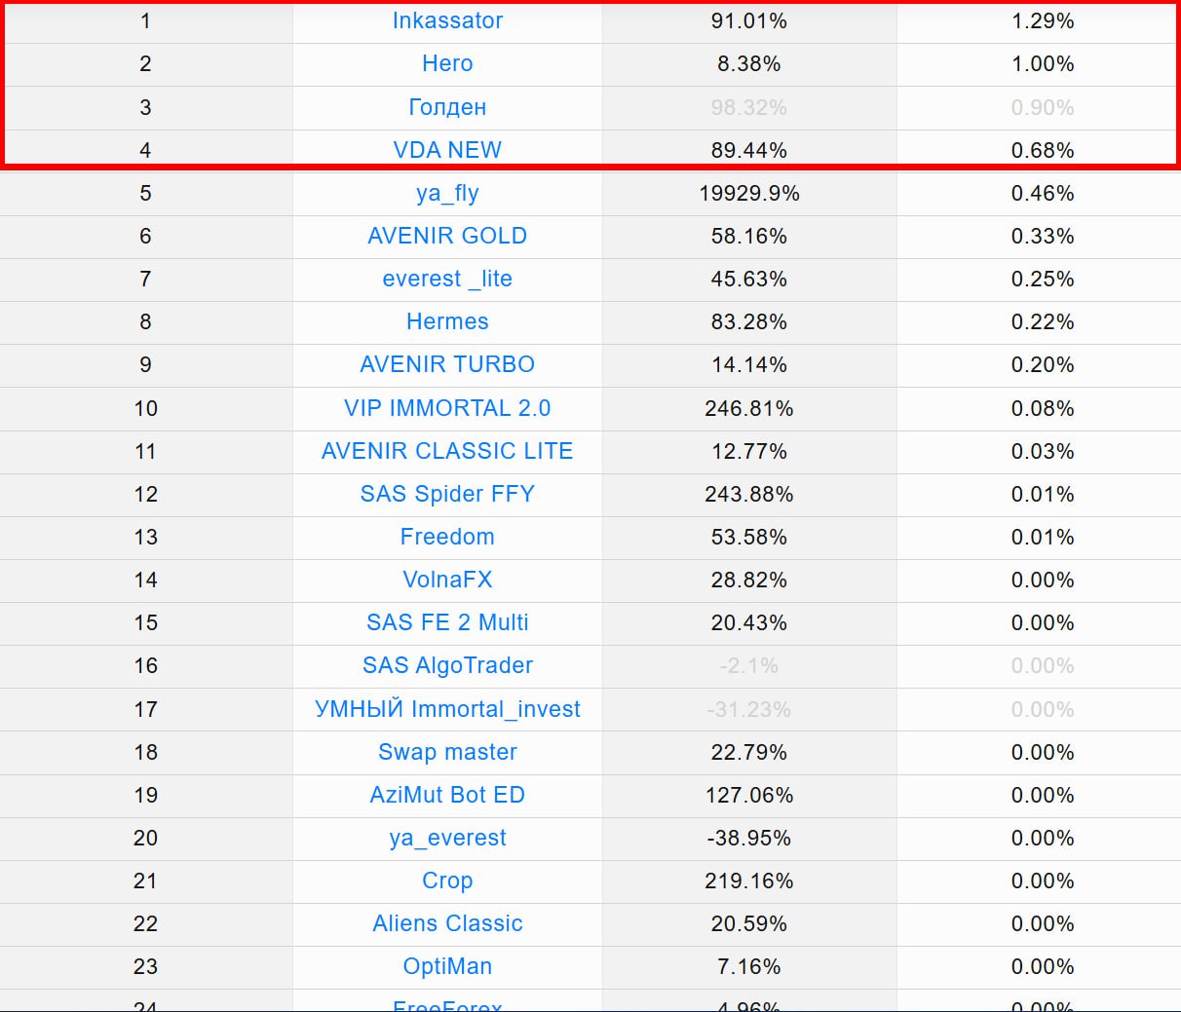Open the Голден strategy page
The image size is (1181, 1012).
coord(447,107)
